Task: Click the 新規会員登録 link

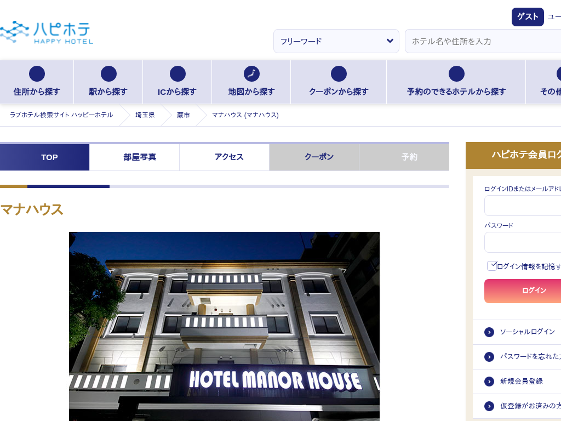Action: 522,382
